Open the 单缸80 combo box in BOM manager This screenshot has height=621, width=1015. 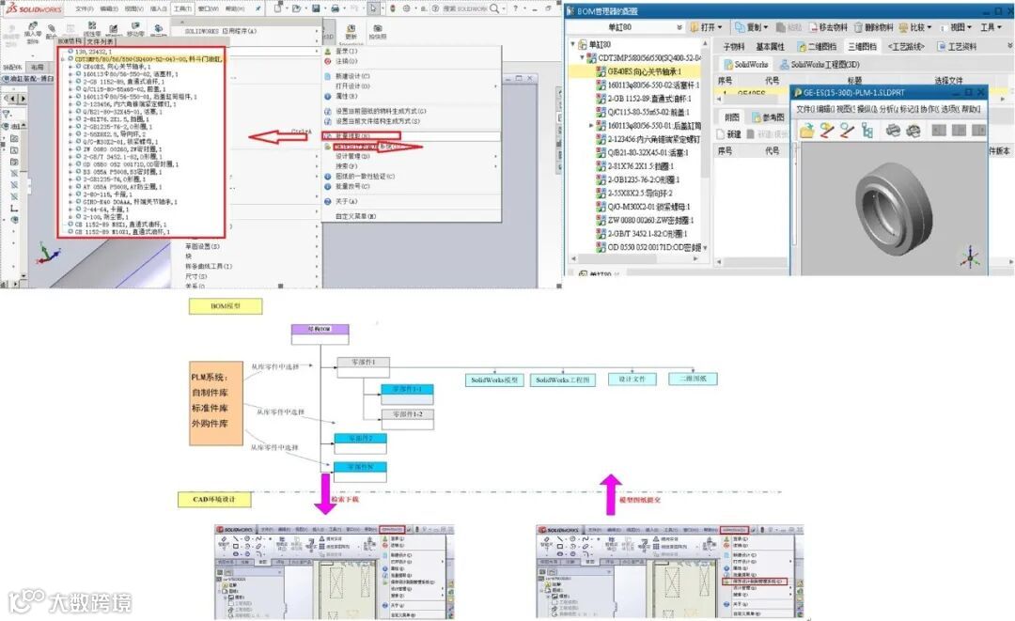coord(625,27)
